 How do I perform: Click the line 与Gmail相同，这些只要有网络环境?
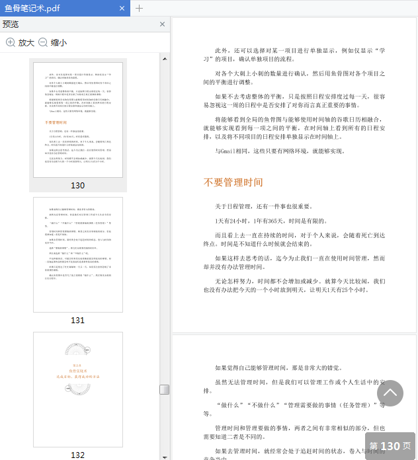pos(280,151)
